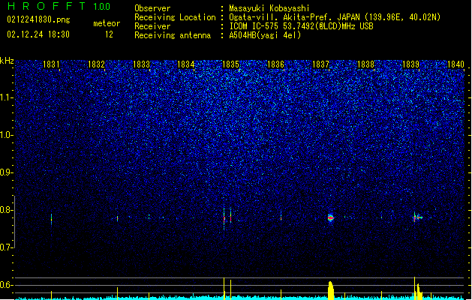This screenshot has height=300, width=472.
Task: Click the 'Receiving Location' field label
Action: (175, 17)
